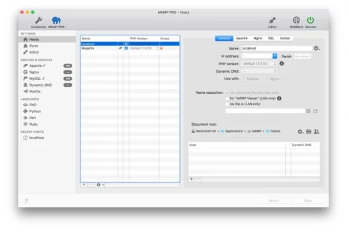Screen dimensions: 349x239
Task: Click the Save button
Action: (x=308, y=201)
